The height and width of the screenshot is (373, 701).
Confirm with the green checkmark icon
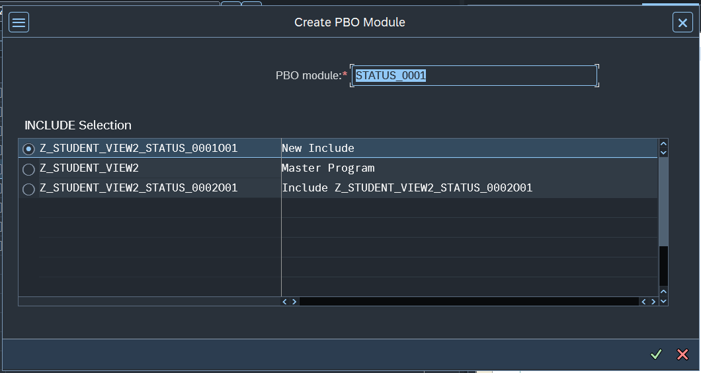[655, 355]
